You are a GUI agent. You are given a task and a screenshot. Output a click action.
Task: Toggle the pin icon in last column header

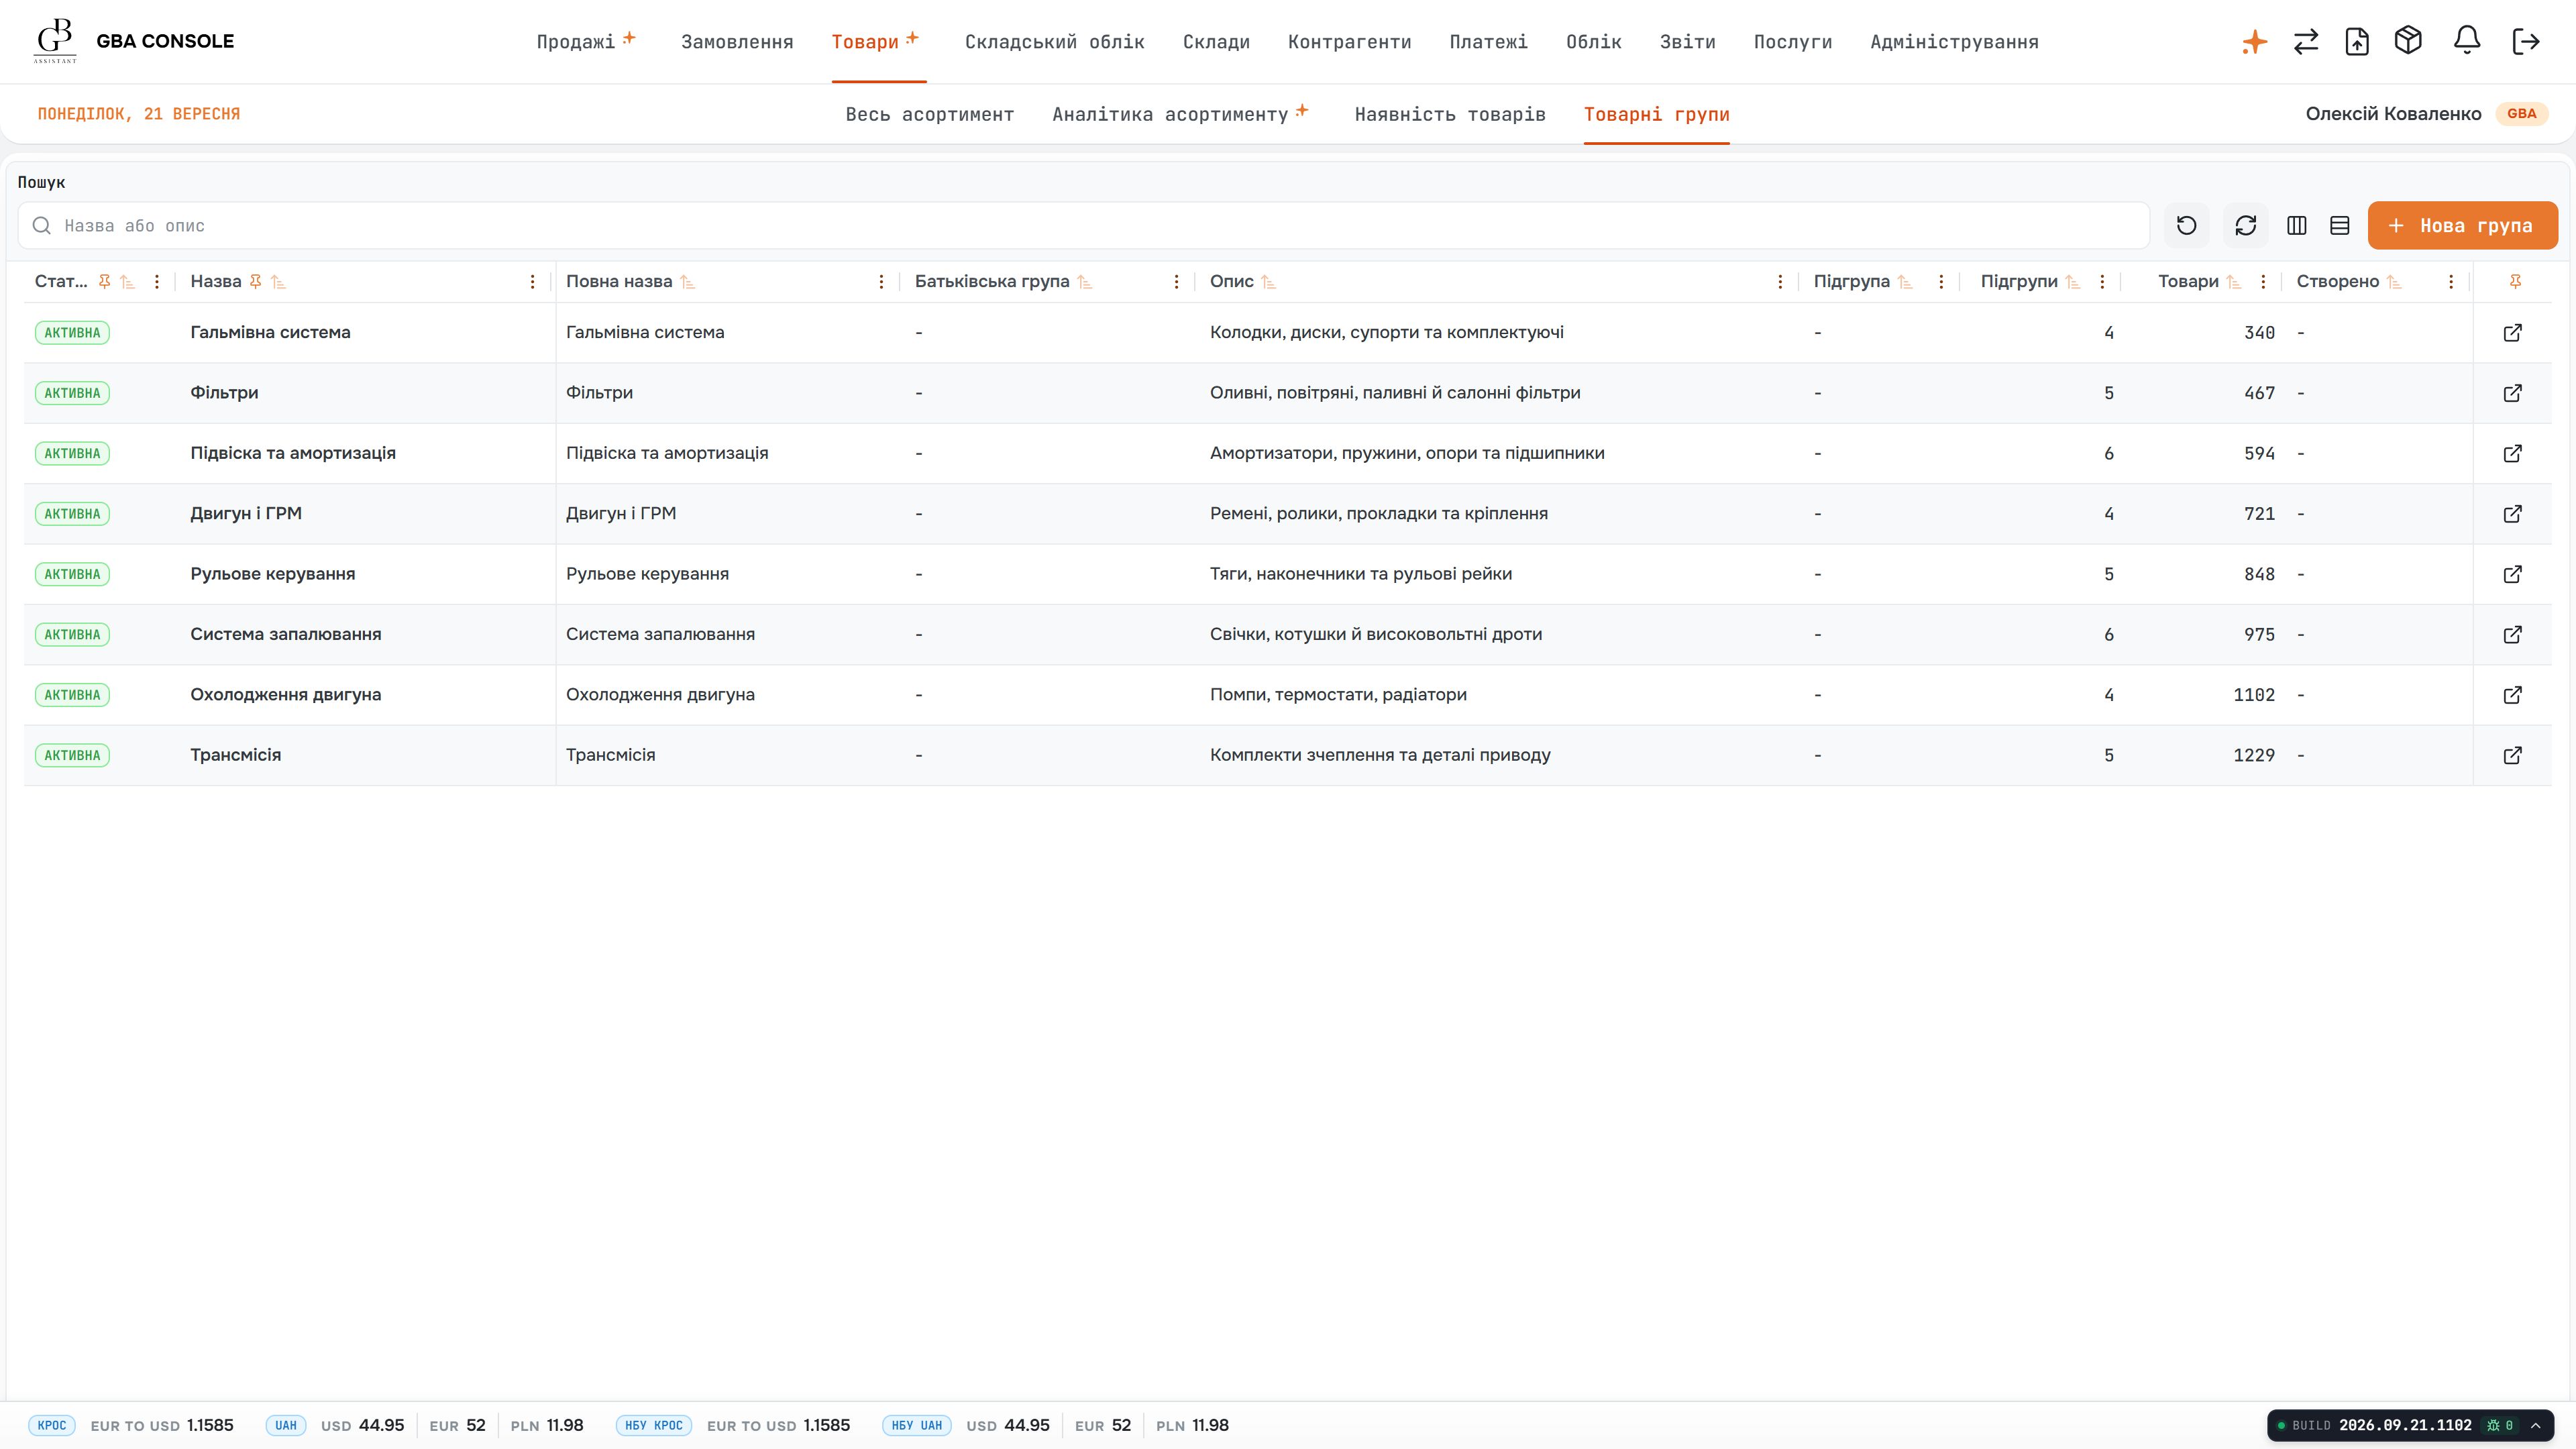[2515, 282]
